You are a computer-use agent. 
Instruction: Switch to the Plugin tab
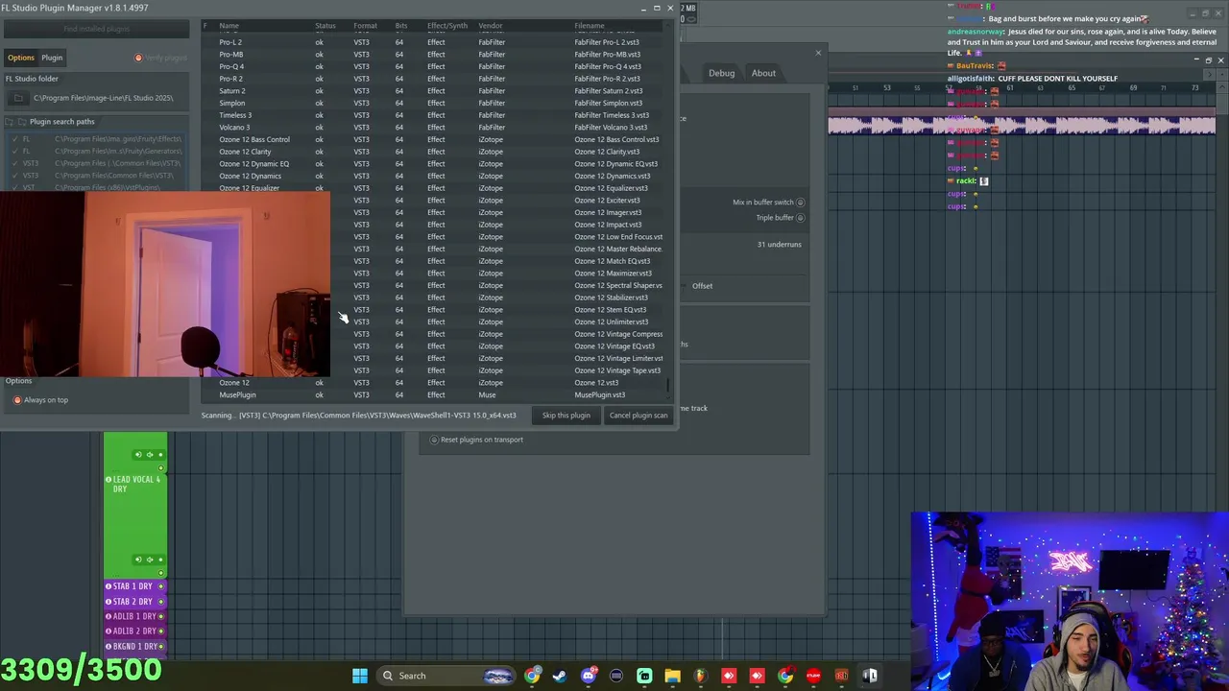[52, 58]
